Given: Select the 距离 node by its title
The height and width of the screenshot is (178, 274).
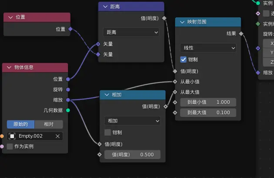Looking at the screenshot, I should [x=115, y=7].
